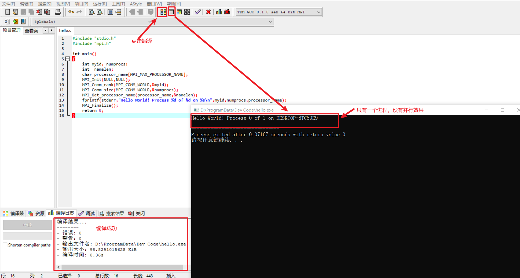
Task: Open the (globals) class browser dropdown
Action: 149,21
